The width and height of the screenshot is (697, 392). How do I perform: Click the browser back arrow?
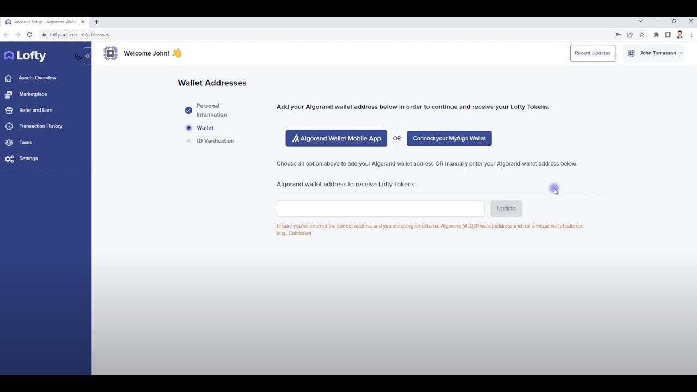point(6,35)
